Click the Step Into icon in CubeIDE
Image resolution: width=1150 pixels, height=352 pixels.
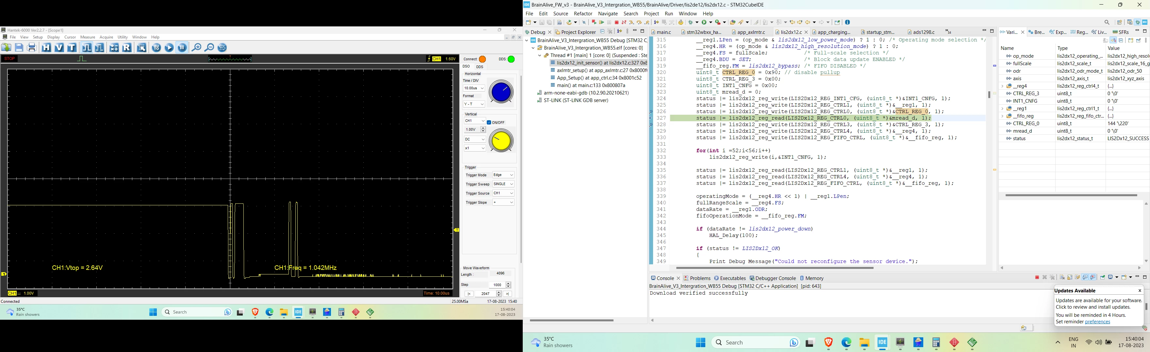click(632, 22)
